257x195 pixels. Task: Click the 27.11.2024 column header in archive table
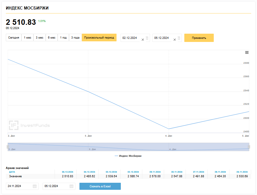point(198,172)
